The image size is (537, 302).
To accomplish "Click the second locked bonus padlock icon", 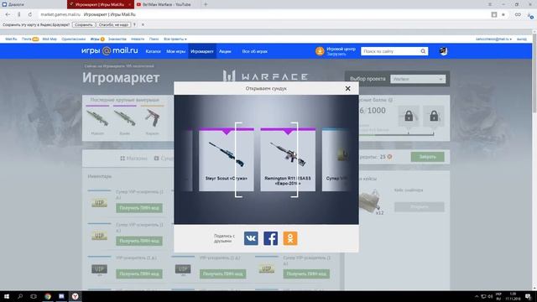I will click(434, 116).
